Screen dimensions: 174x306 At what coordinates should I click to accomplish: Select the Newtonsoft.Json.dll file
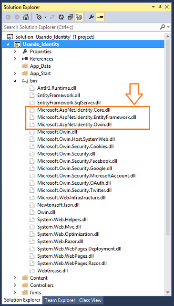pyautogui.click(x=58, y=205)
